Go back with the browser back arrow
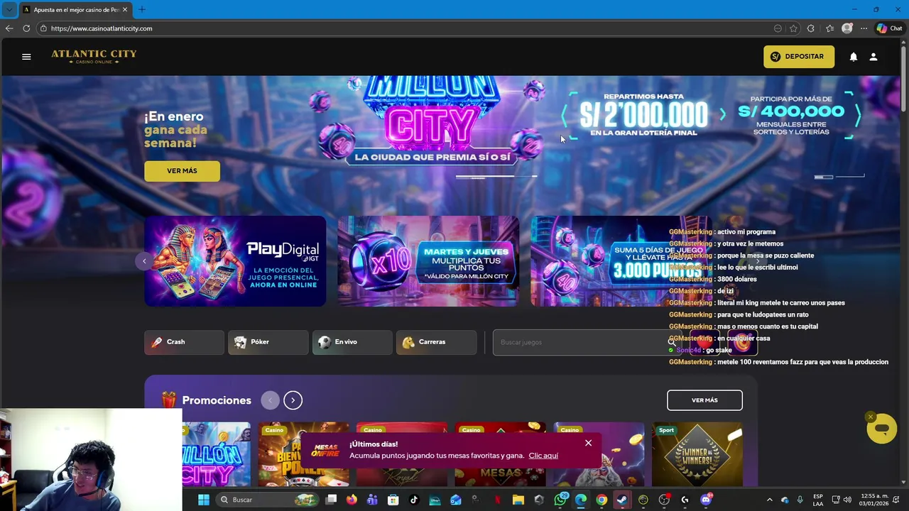 [x=9, y=28]
